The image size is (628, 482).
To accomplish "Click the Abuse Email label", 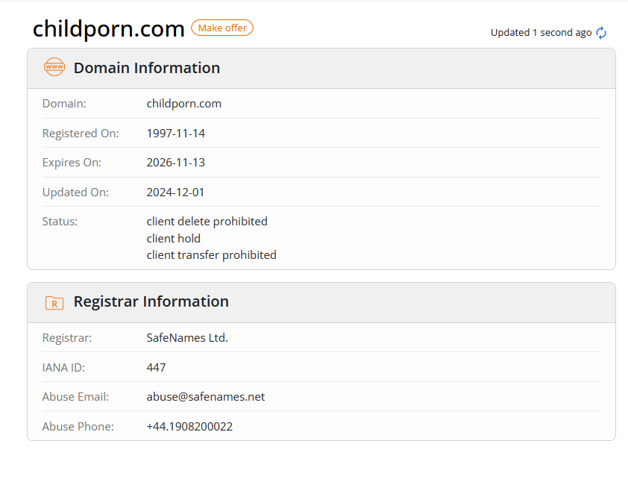I will coord(75,397).
